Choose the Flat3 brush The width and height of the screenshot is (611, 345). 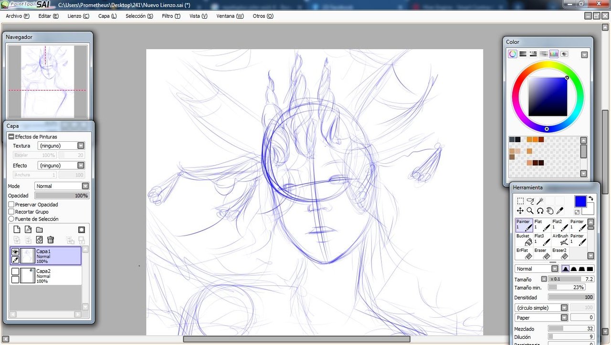coord(542,239)
